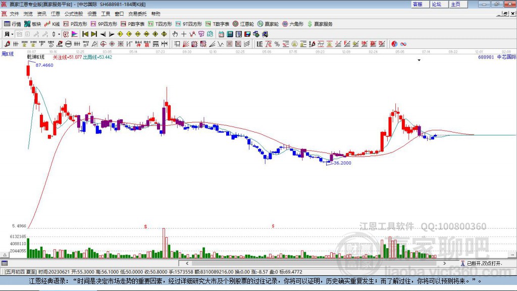Click the 论坛 forum button

coord(437,4)
